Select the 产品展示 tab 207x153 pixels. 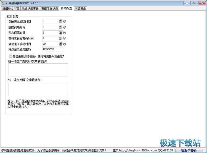(x=80, y=9)
